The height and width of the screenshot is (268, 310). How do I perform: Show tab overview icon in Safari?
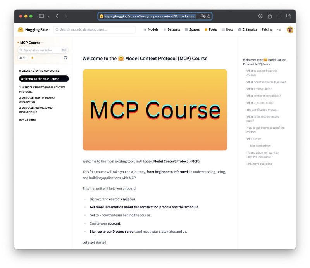coord(289,16)
